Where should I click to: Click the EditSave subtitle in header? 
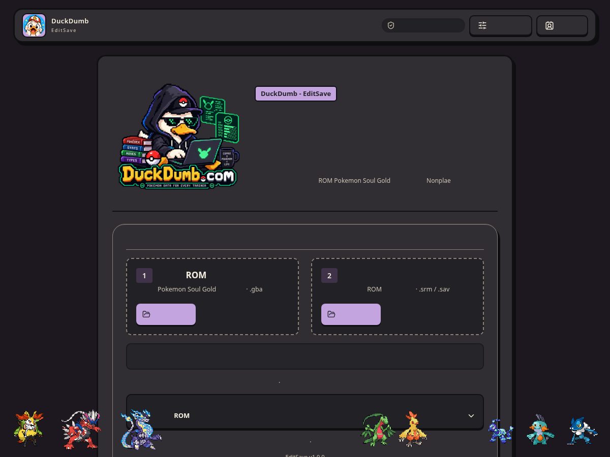pyautogui.click(x=64, y=30)
